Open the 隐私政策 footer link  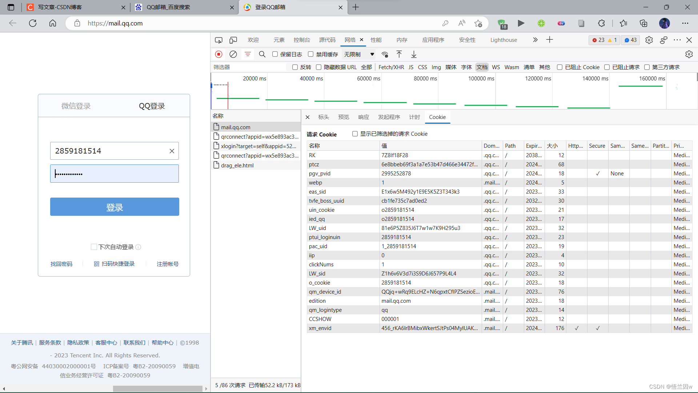[78, 343]
